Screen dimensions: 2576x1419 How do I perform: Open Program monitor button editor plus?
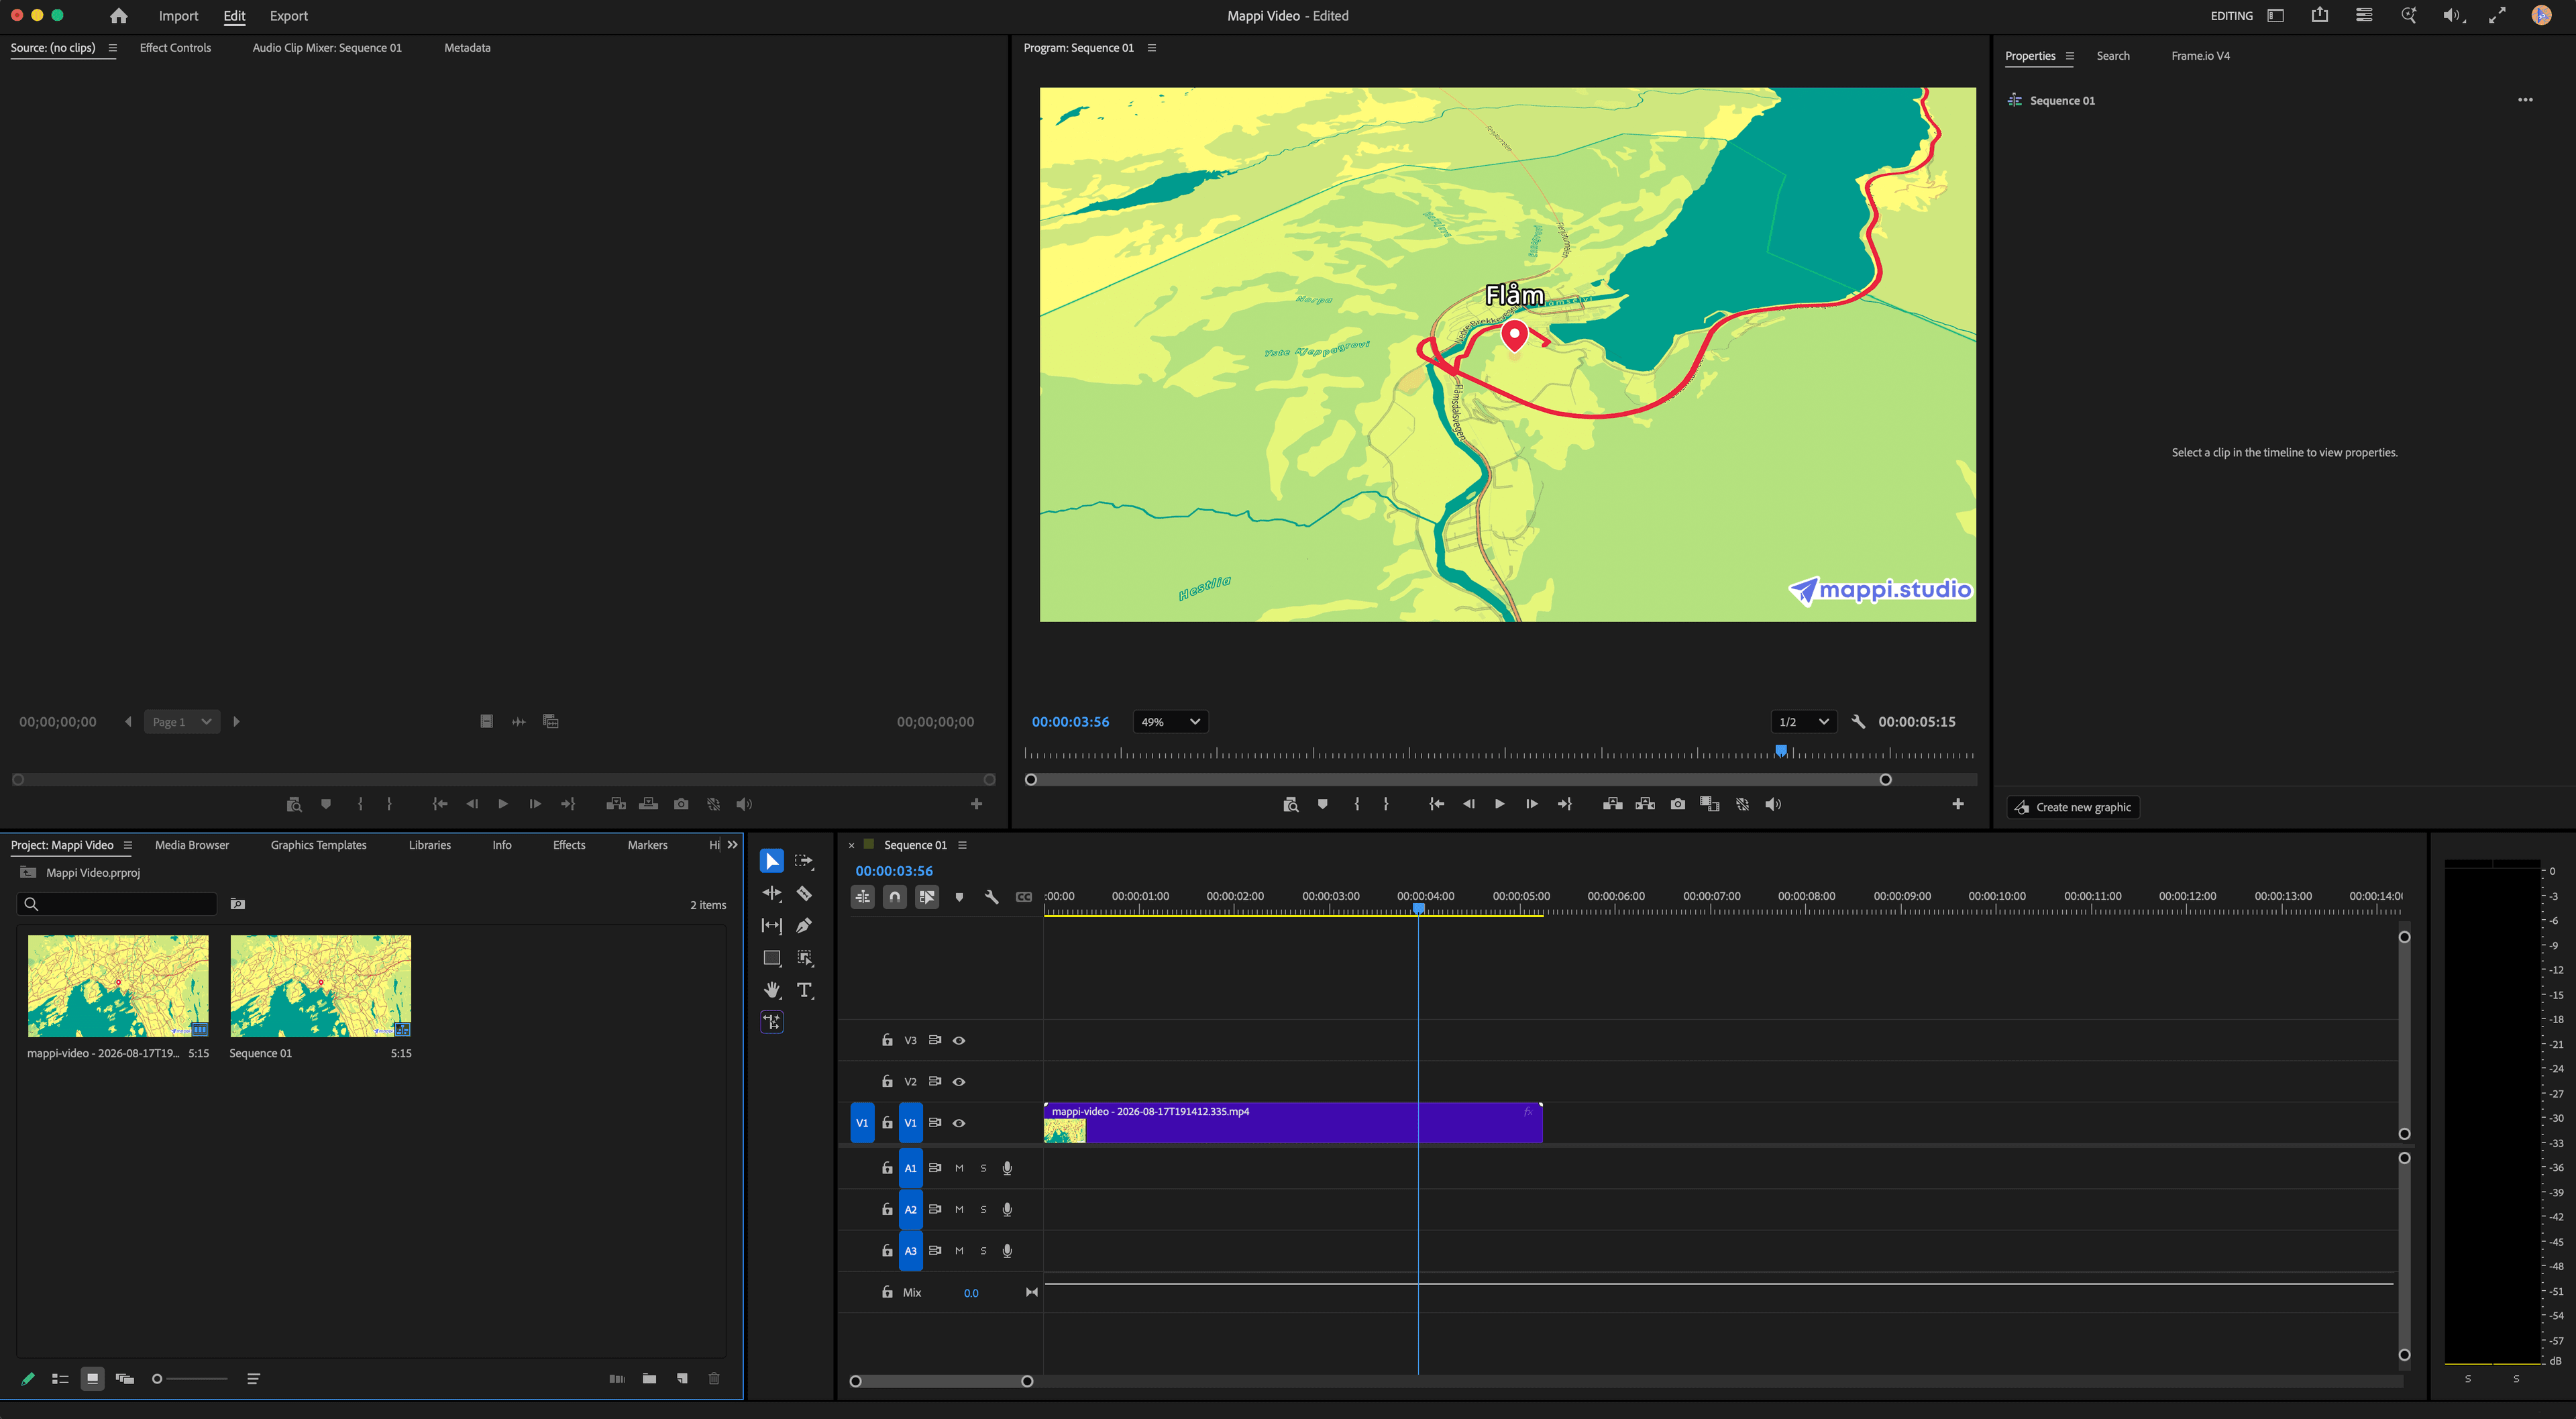[x=1957, y=804]
